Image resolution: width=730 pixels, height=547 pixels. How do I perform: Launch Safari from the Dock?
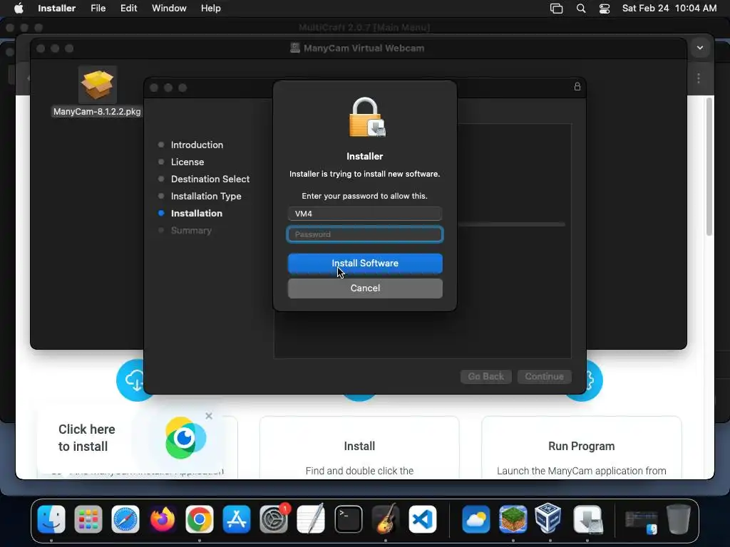point(125,519)
